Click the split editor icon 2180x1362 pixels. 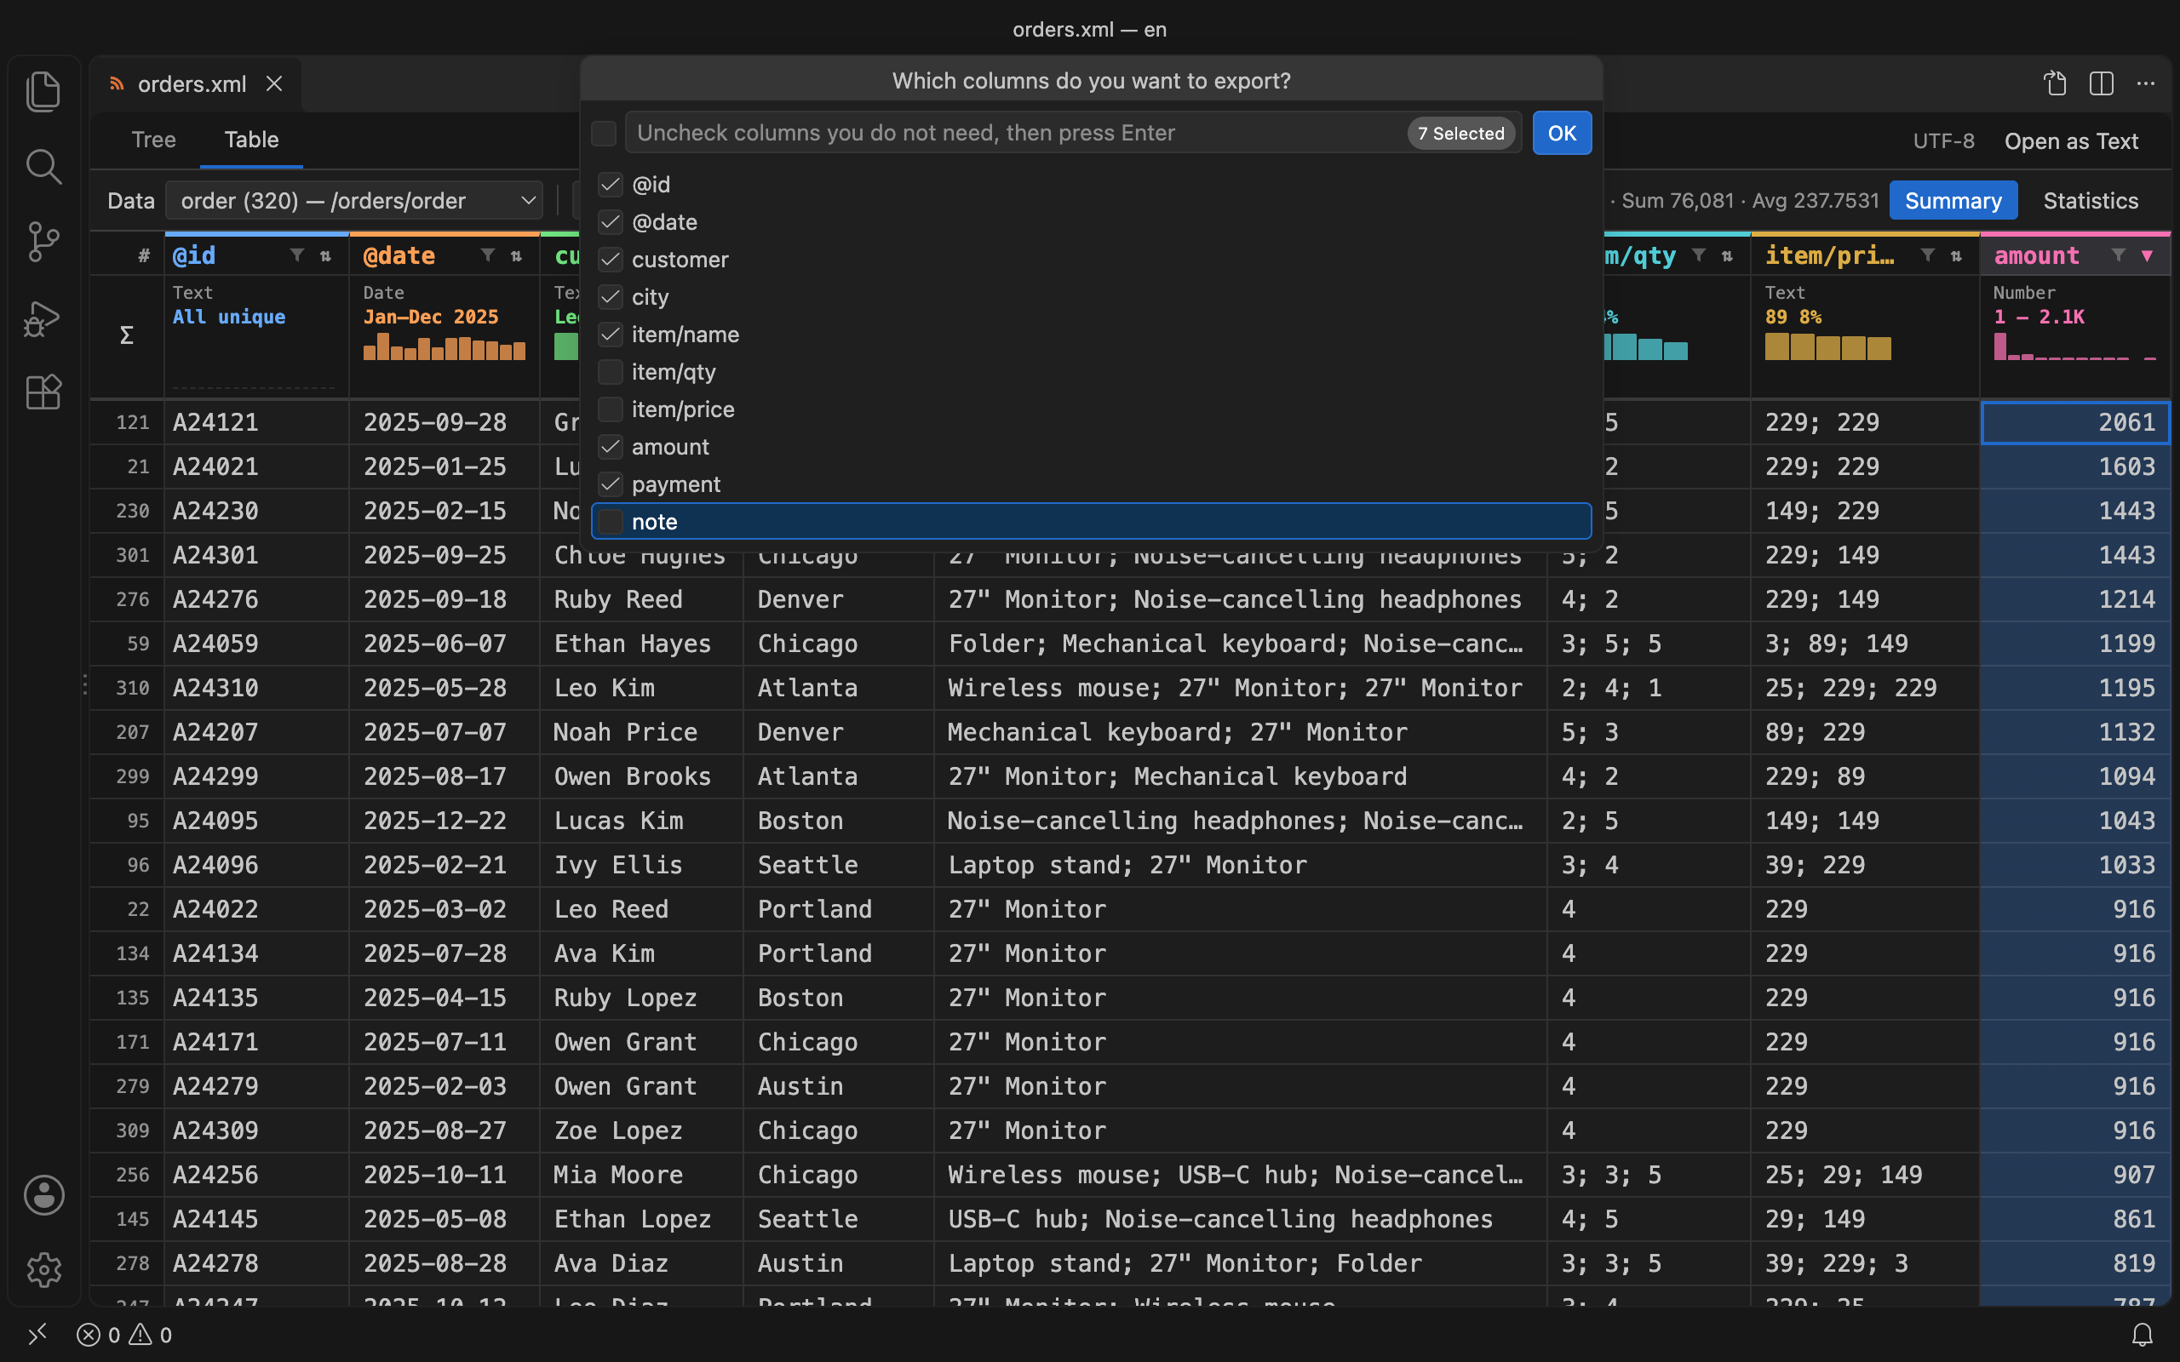point(2101,83)
